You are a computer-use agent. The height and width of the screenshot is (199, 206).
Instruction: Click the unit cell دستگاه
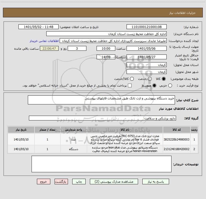[74, 149]
